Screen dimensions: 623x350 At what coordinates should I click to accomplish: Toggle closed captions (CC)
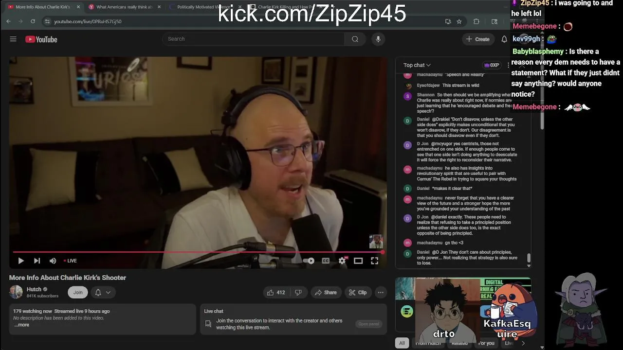[x=326, y=261]
